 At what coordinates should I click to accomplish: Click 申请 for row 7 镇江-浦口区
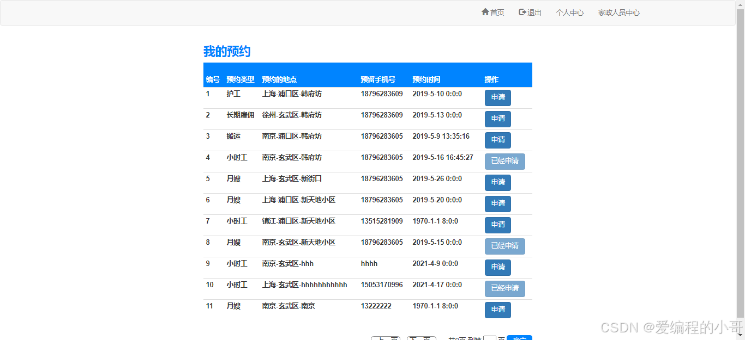[498, 225]
